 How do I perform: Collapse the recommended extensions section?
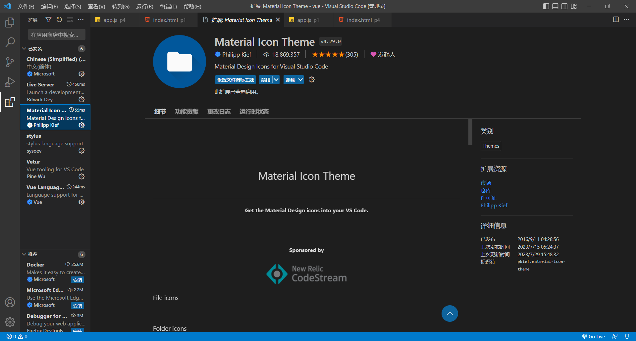(x=24, y=254)
